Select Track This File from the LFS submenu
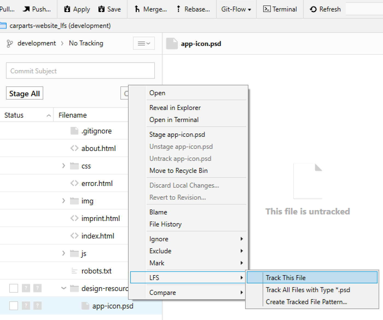Image resolution: width=383 pixels, height=320 pixels. pyautogui.click(x=285, y=277)
